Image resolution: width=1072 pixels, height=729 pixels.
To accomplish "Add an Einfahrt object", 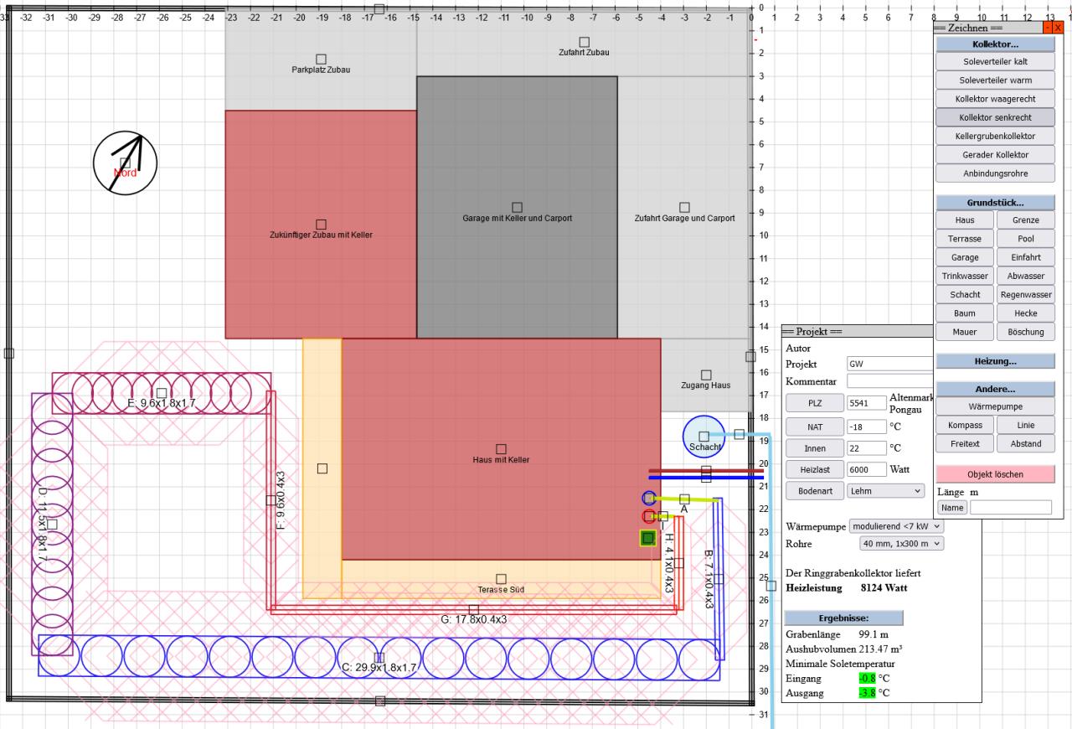I will click(1026, 257).
